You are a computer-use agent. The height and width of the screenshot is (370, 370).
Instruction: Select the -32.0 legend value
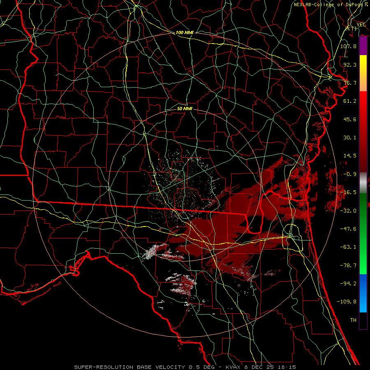pos(348,210)
